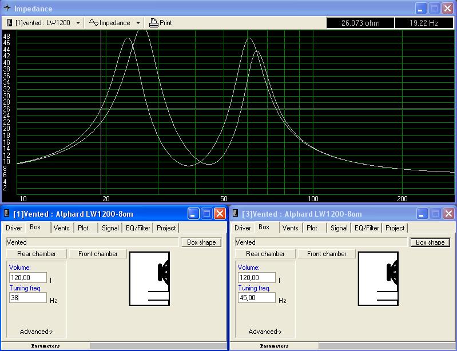Image resolution: width=457 pixels, height=351 pixels.
Task: Switch to Vents tab in [1]Vented window
Action: pos(61,228)
